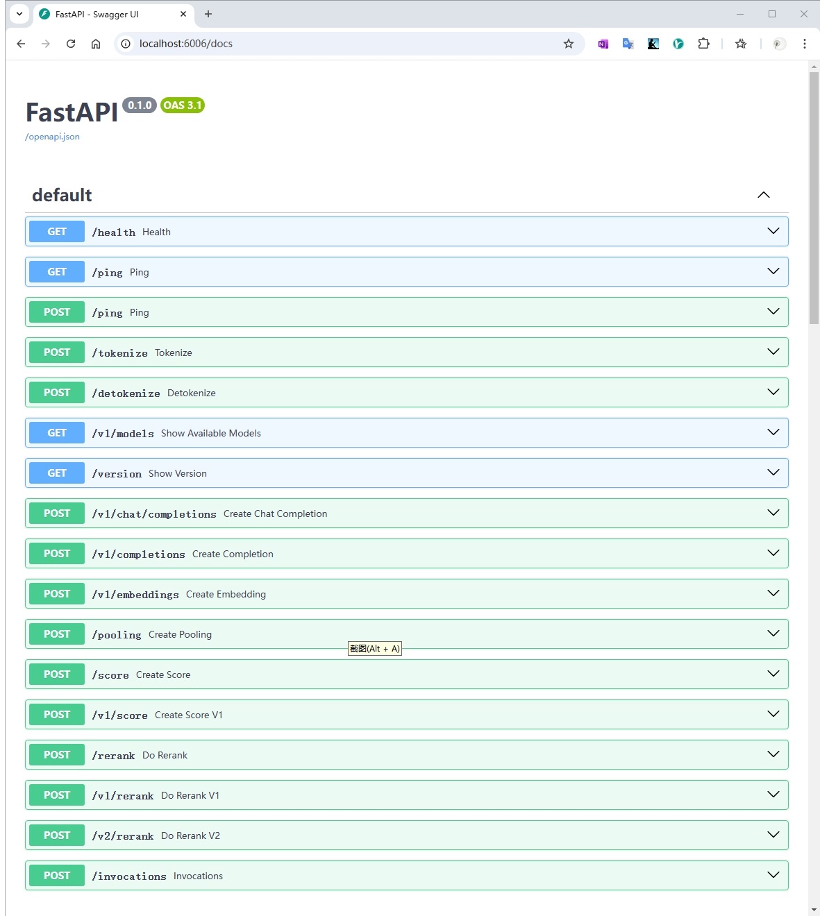Open the /invocations Invocations row

(x=407, y=876)
